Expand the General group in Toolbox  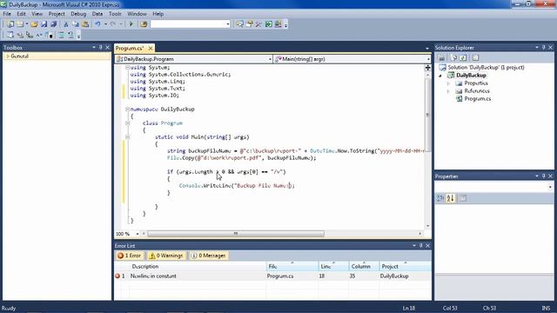pyautogui.click(x=8, y=56)
